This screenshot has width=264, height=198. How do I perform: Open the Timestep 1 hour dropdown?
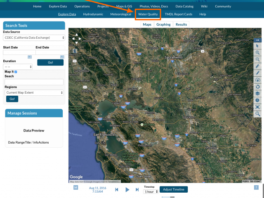[151, 191]
